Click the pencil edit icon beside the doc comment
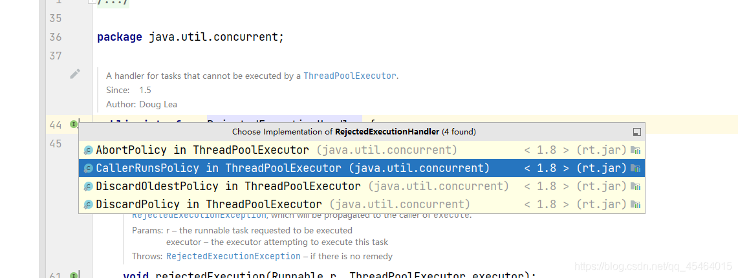 click(x=75, y=74)
